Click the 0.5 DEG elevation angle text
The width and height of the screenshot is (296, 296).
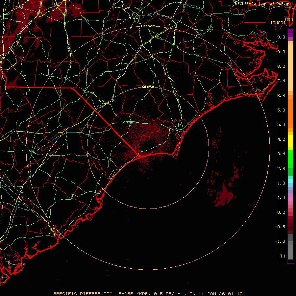pyautogui.click(x=165, y=294)
